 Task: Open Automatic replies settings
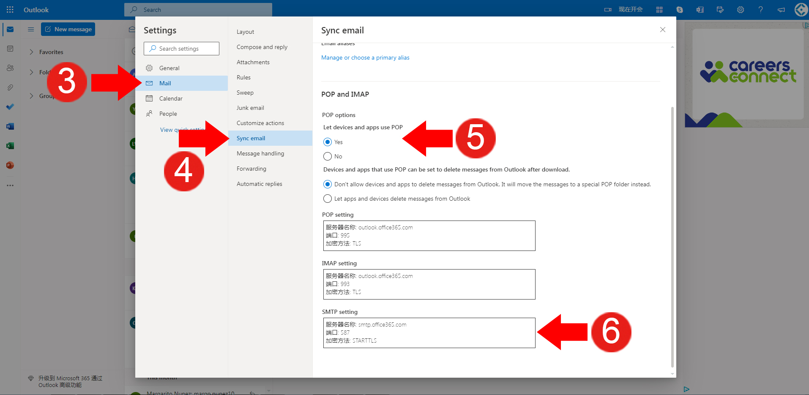[270, 184]
